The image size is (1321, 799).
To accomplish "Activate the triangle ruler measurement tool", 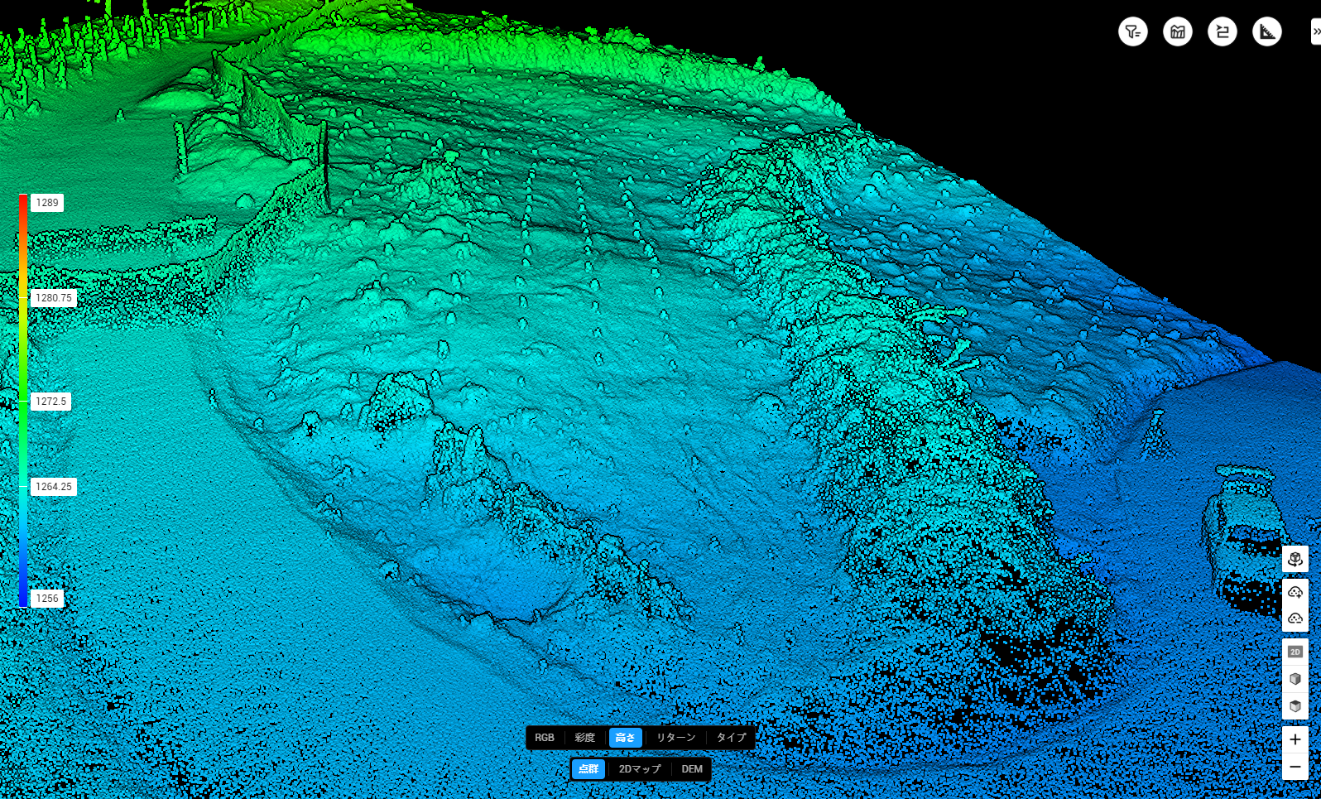I will point(1266,32).
